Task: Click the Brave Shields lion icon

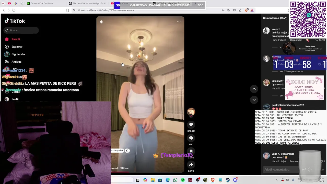Action: pyautogui.click(x=246, y=10)
